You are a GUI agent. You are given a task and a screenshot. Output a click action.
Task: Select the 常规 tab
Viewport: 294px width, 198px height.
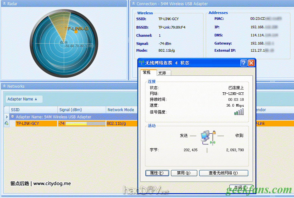tap(147, 73)
